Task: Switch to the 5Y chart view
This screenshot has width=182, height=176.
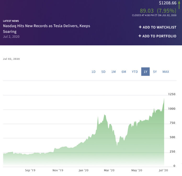Action: [x=155, y=72]
